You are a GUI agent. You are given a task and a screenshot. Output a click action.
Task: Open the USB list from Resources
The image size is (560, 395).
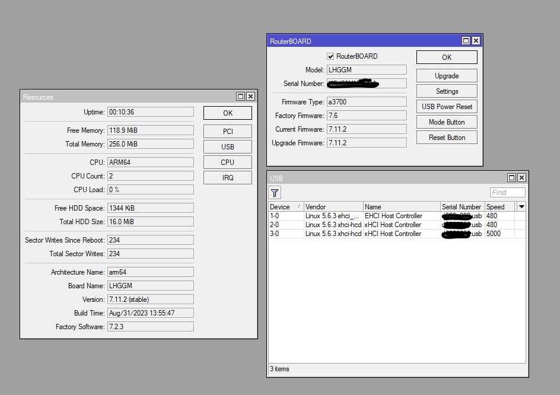(x=227, y=146)
